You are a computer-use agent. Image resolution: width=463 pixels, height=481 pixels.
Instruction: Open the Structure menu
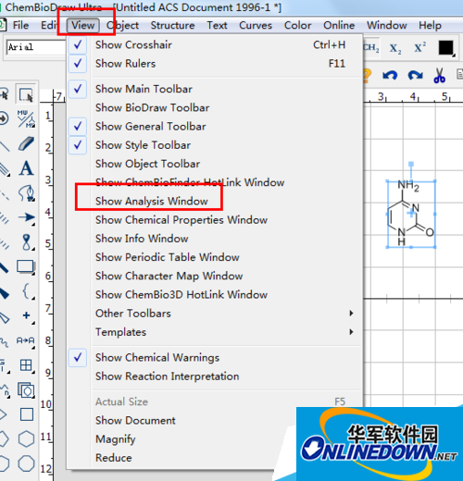click(x=172, y=25)
